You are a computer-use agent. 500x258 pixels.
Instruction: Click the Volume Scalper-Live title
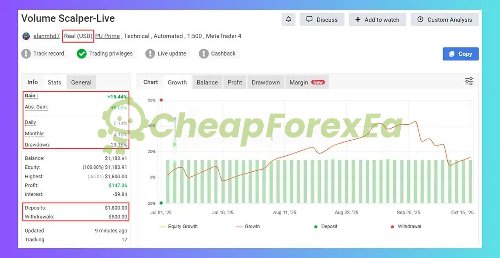(x=68, y=18)
